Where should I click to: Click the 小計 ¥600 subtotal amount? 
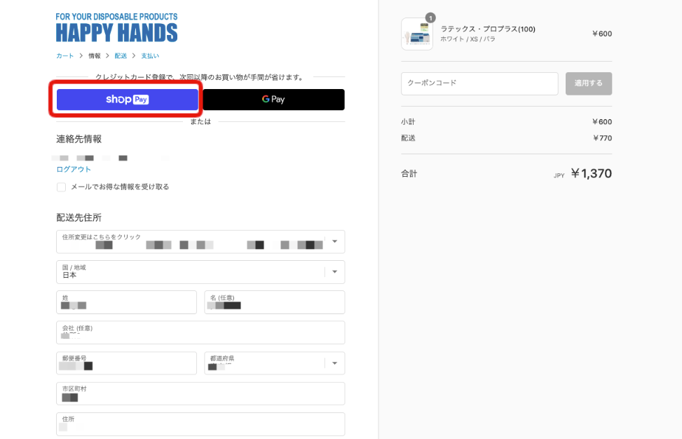(x=602, y=122)
